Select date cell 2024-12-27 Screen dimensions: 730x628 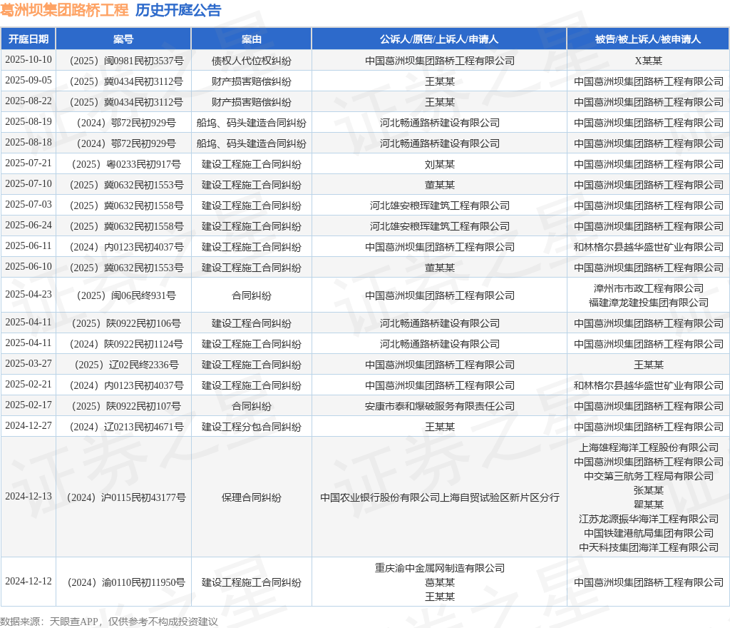click(x=29, y=426)
